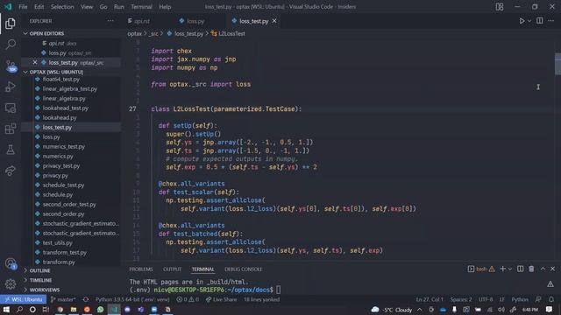561x315 pixels.
Task: Open notifications bell in status bar
Action: click(551, 299)
